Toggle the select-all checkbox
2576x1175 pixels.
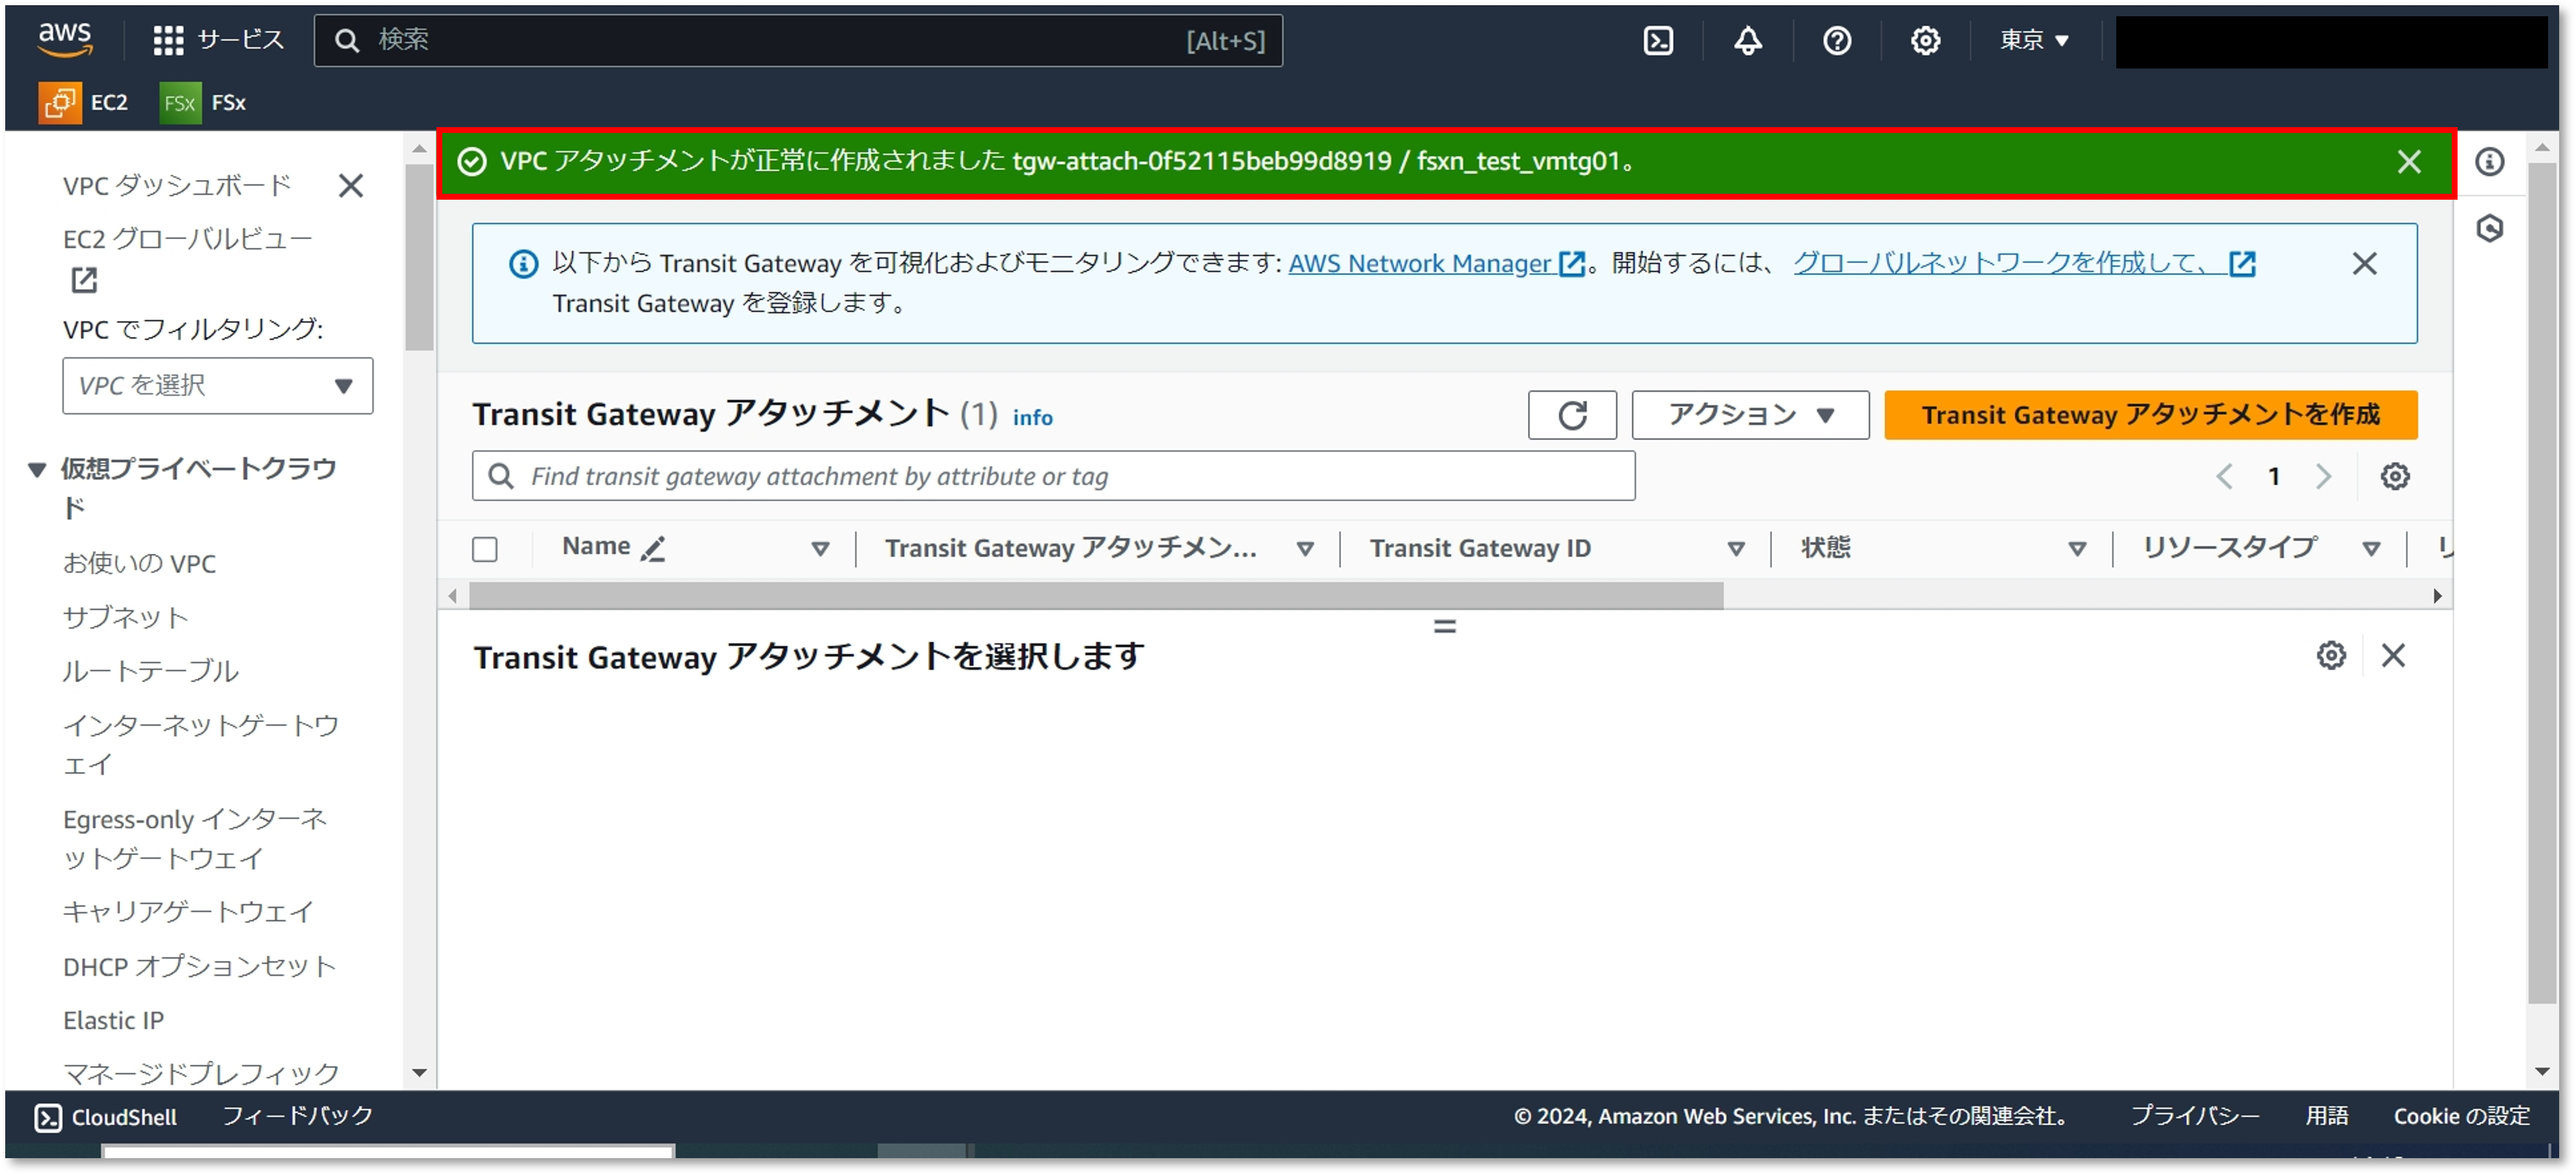(x=485, y=549)
